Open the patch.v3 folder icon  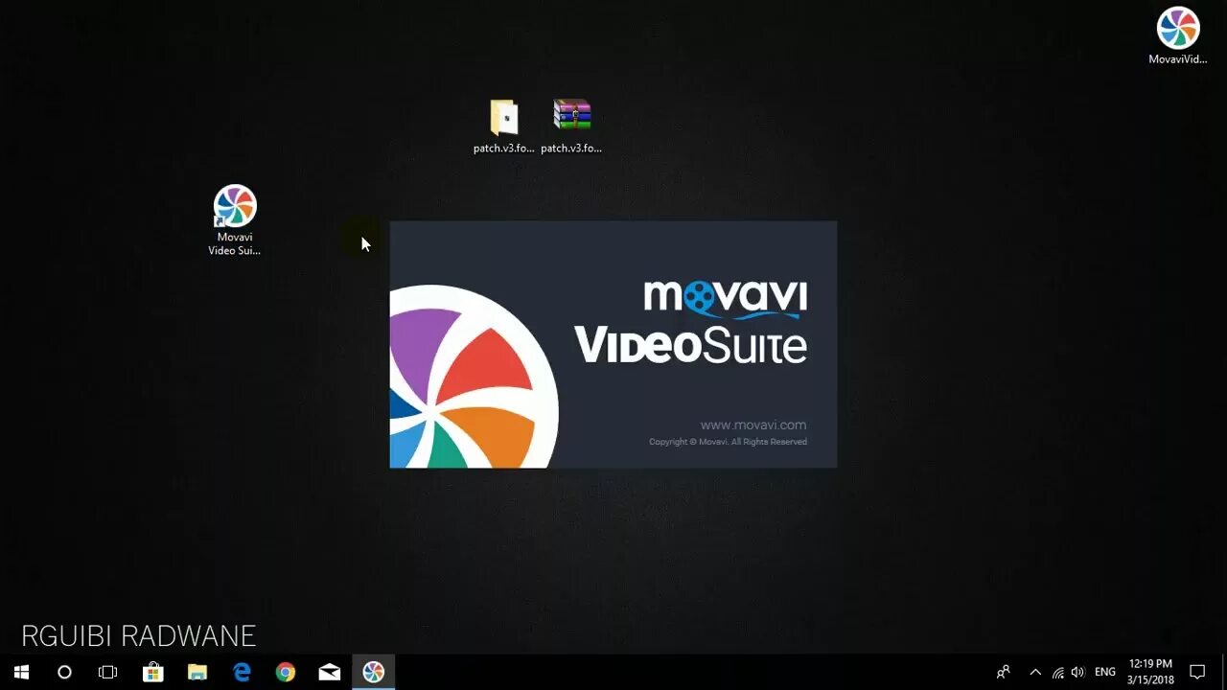tap(504, 126)
